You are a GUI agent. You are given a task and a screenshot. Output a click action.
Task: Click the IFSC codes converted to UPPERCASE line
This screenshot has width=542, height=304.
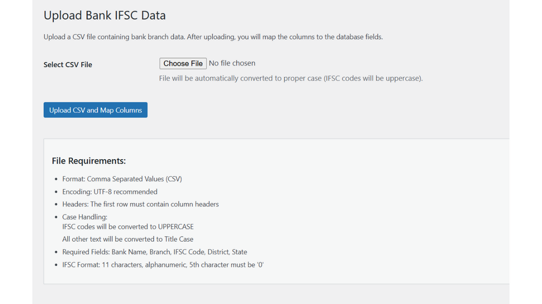(x=128, y=227)
